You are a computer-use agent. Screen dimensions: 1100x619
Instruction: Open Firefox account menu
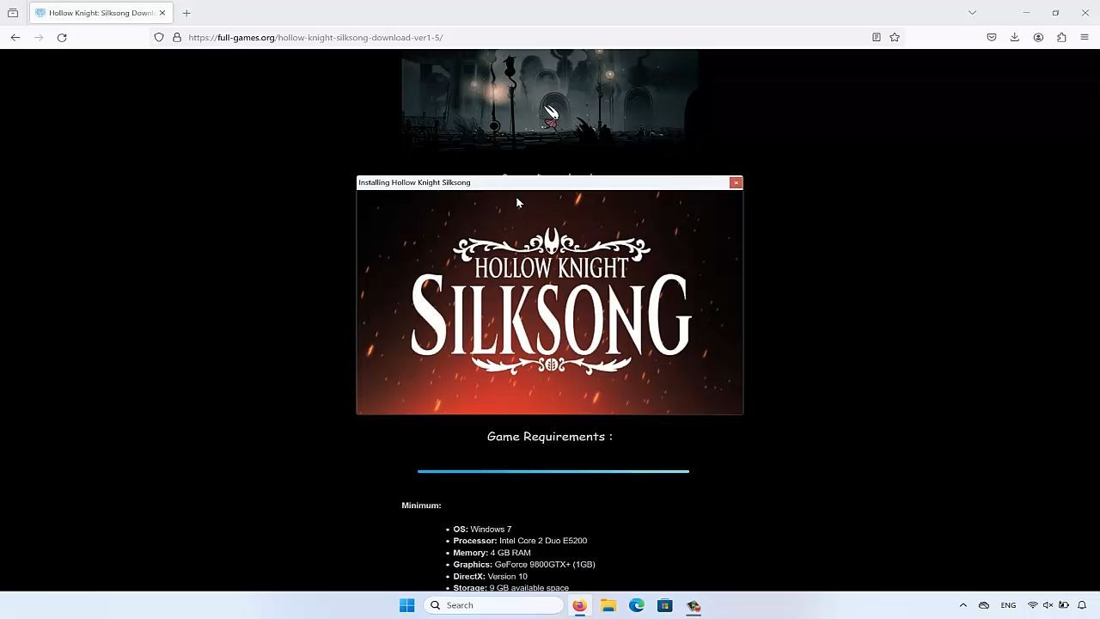click(1038, 37)
